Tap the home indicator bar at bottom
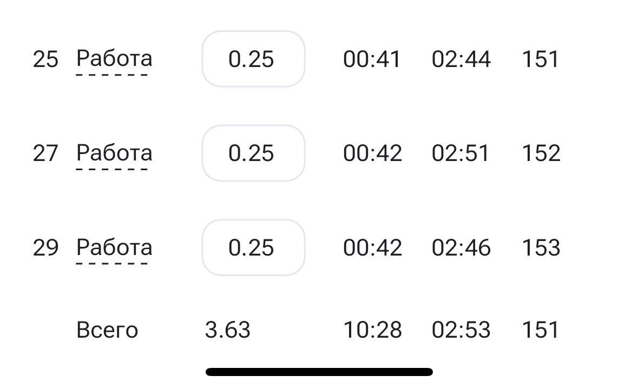Screen dimensions: 638x389 319,372
